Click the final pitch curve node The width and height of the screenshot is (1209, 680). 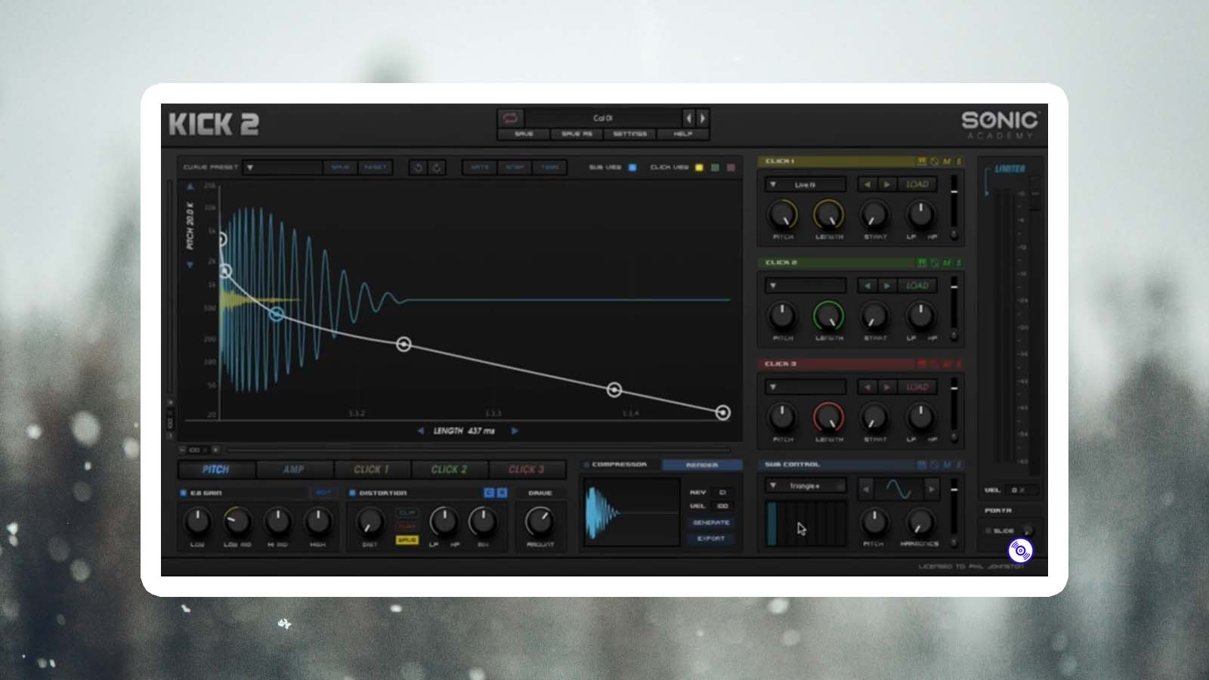click(723, 413)
